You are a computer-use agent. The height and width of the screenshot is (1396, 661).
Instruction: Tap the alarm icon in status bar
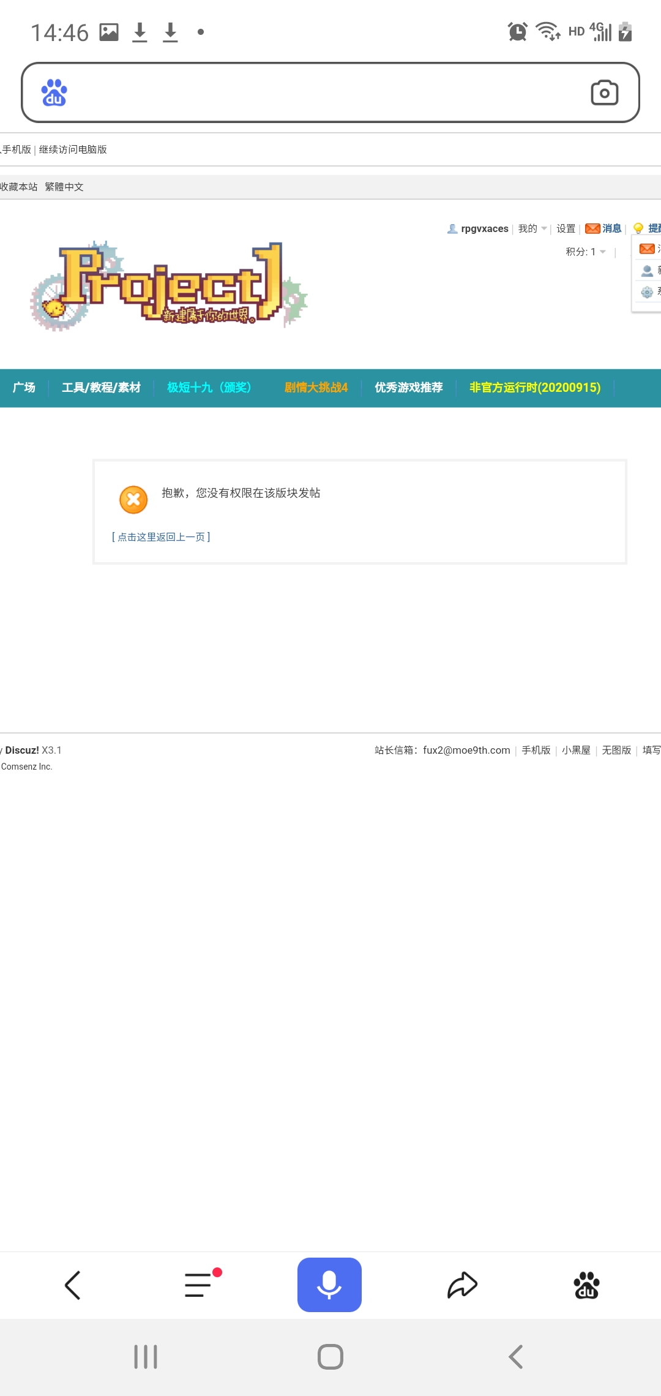(518, 31)
